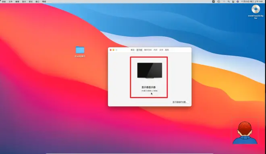Click the menu bar icon left of Siri
Image resolution: width=266 pixels, height=154 pixels.
pyautogui.click(x=233, y=2)
